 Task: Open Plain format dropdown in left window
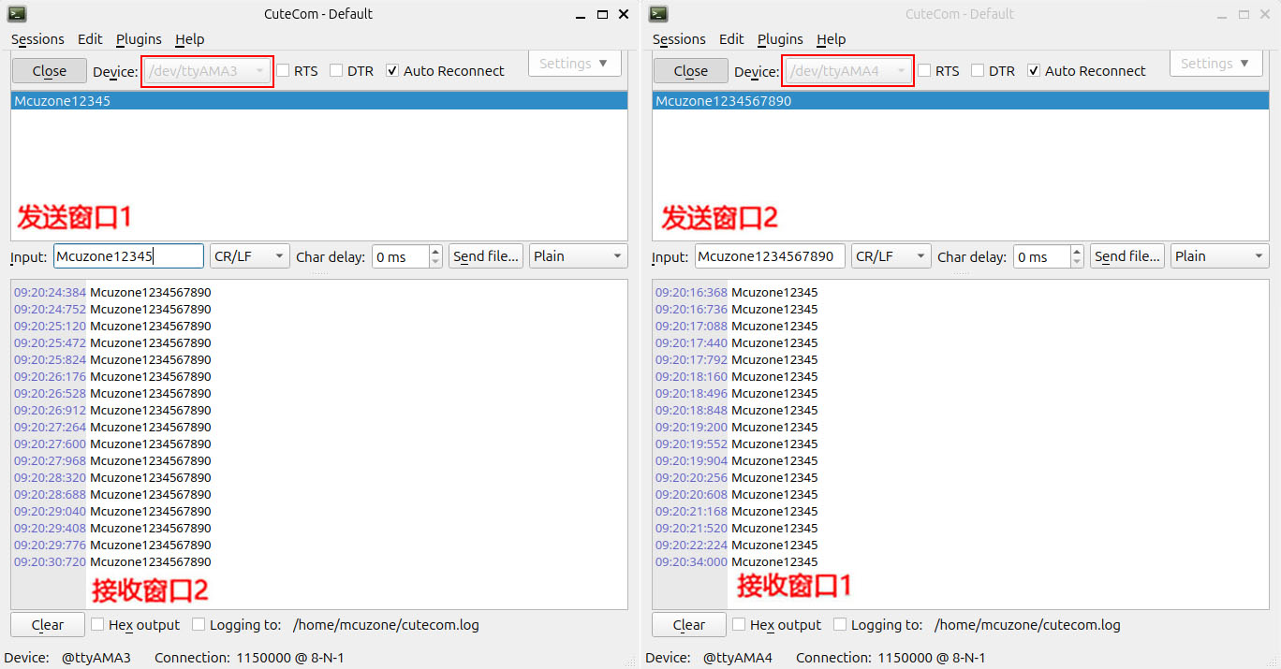(579, 256)
